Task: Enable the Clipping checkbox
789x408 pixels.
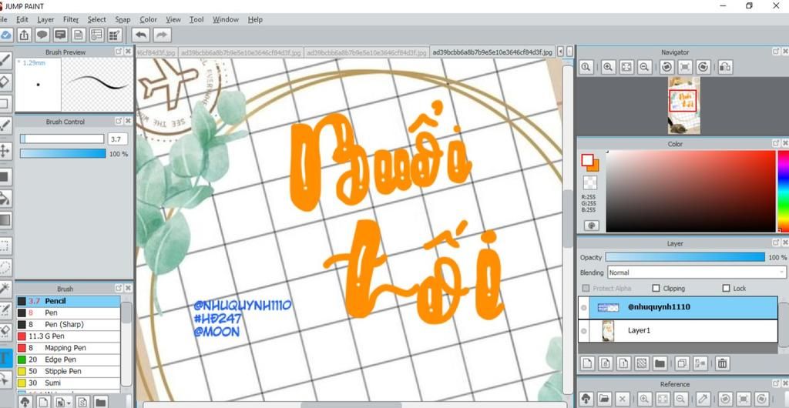Action: (656, 289)
